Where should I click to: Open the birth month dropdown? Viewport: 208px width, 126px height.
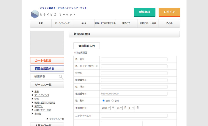[119, 108]
